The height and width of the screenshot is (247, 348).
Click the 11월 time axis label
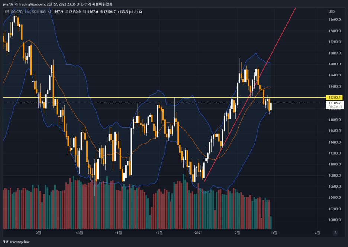tap(118, 233)
